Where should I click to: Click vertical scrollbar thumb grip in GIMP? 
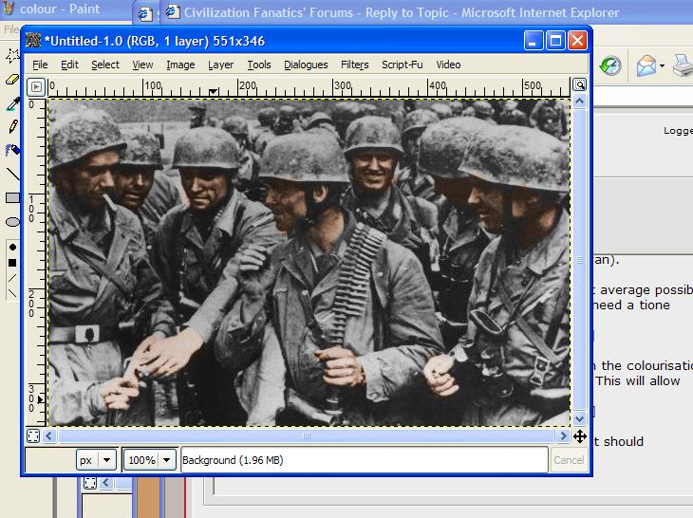pos(580,260)
